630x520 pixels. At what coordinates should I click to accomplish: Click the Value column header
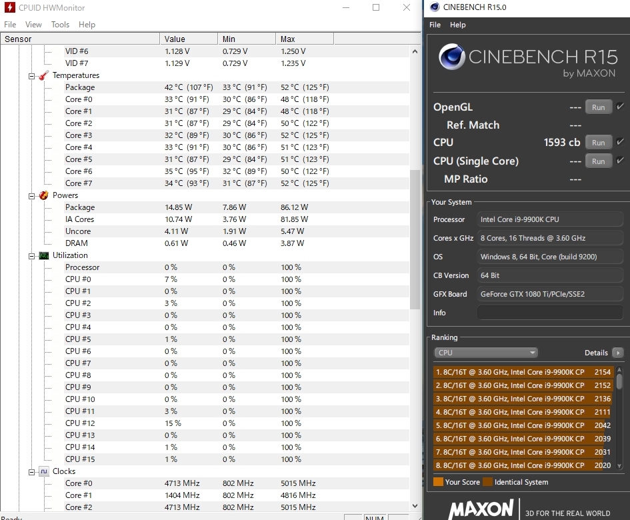point(189,39)
